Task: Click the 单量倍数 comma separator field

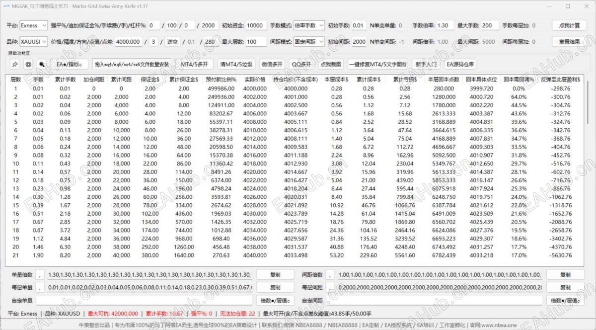Action: click(40, 274)
